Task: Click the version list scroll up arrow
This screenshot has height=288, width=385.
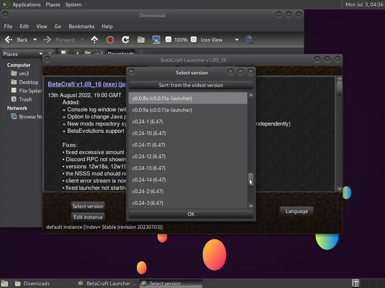Action: click(251, 95)
